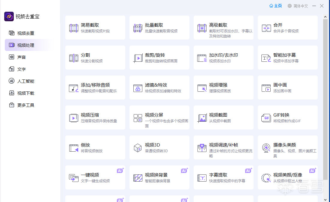The image size is (330, 202).
Task: Click the 文字一键生成视频 description text
Action: [95, 181]
